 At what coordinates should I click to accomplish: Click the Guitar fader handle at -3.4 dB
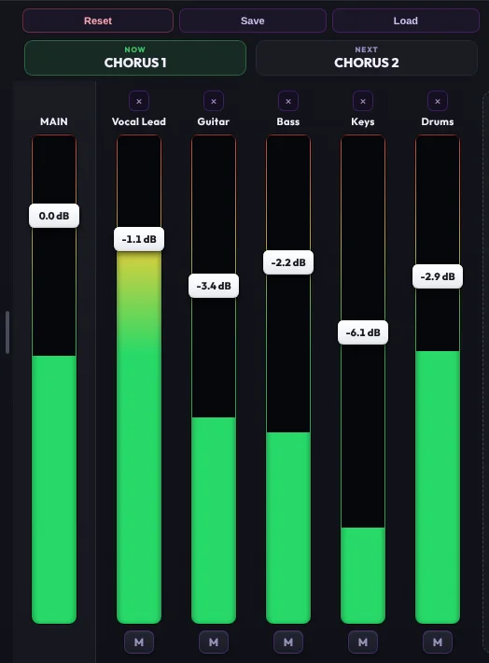(x=214, y=286)
